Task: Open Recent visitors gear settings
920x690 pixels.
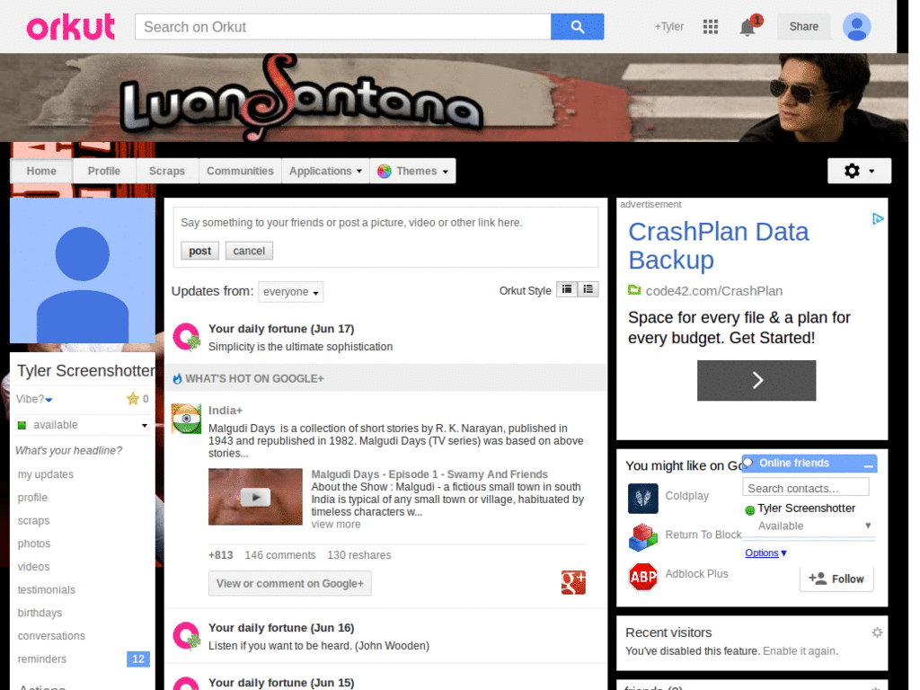Action: pyautogui.click(x=877, y=632)
